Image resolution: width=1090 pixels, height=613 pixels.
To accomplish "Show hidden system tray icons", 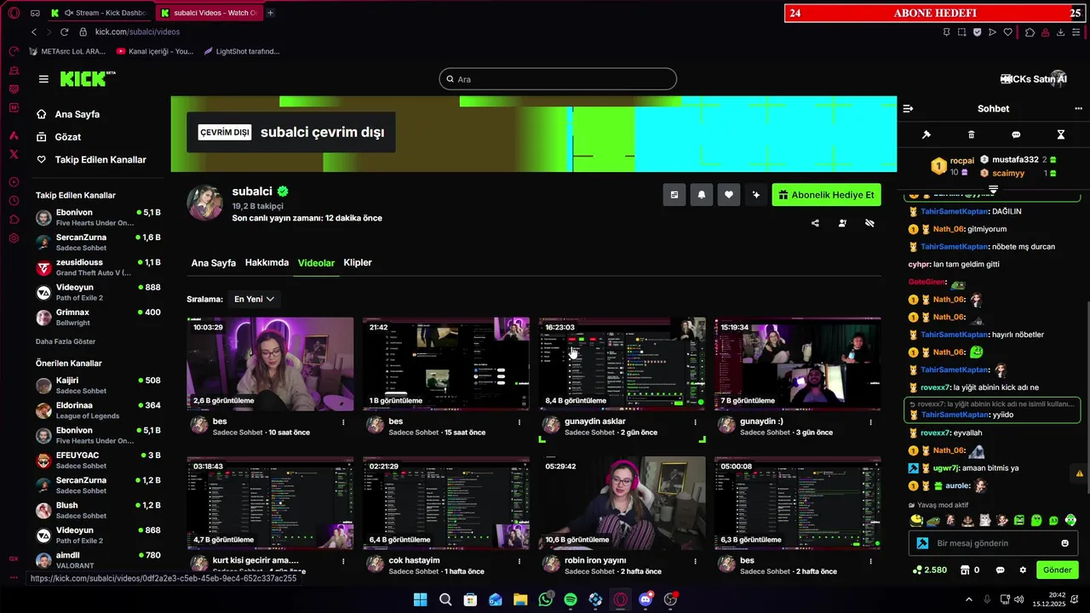I will [969, 599].
